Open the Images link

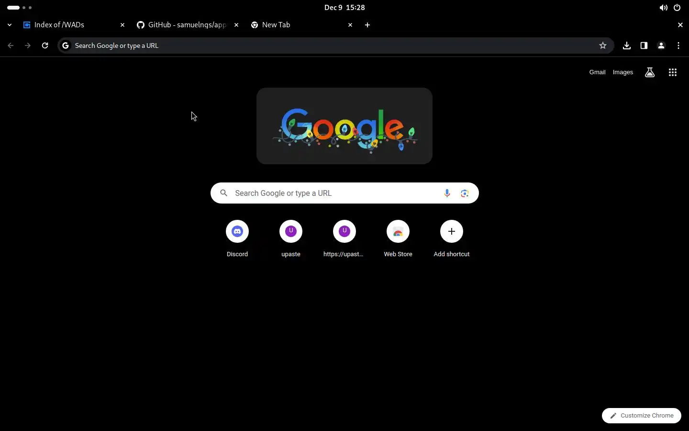[623, 72]
